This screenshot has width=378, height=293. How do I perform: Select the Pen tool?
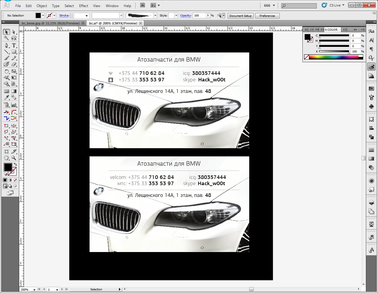coord(6,45)
